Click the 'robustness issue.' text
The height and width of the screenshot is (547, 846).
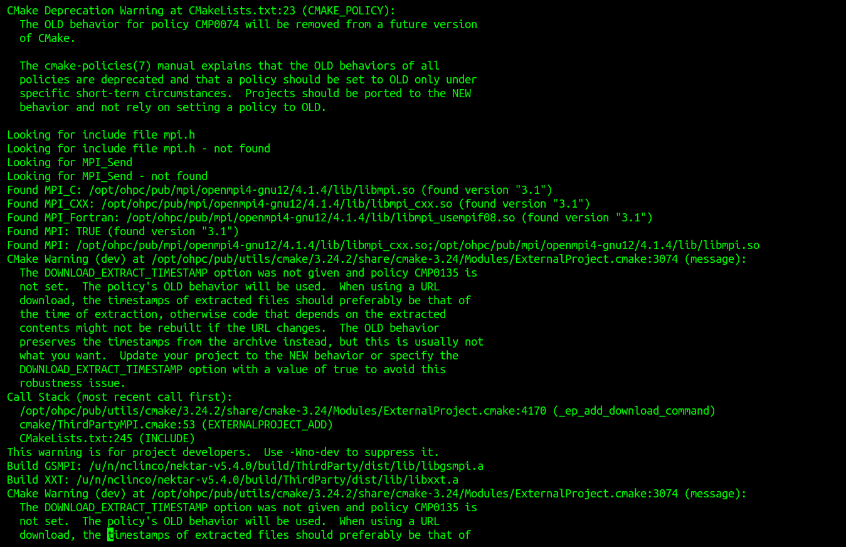coord(72,383)
